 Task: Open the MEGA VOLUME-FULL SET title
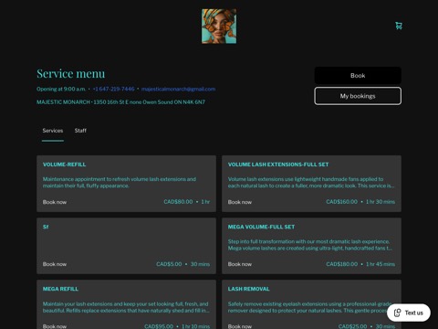coord(261,227)
